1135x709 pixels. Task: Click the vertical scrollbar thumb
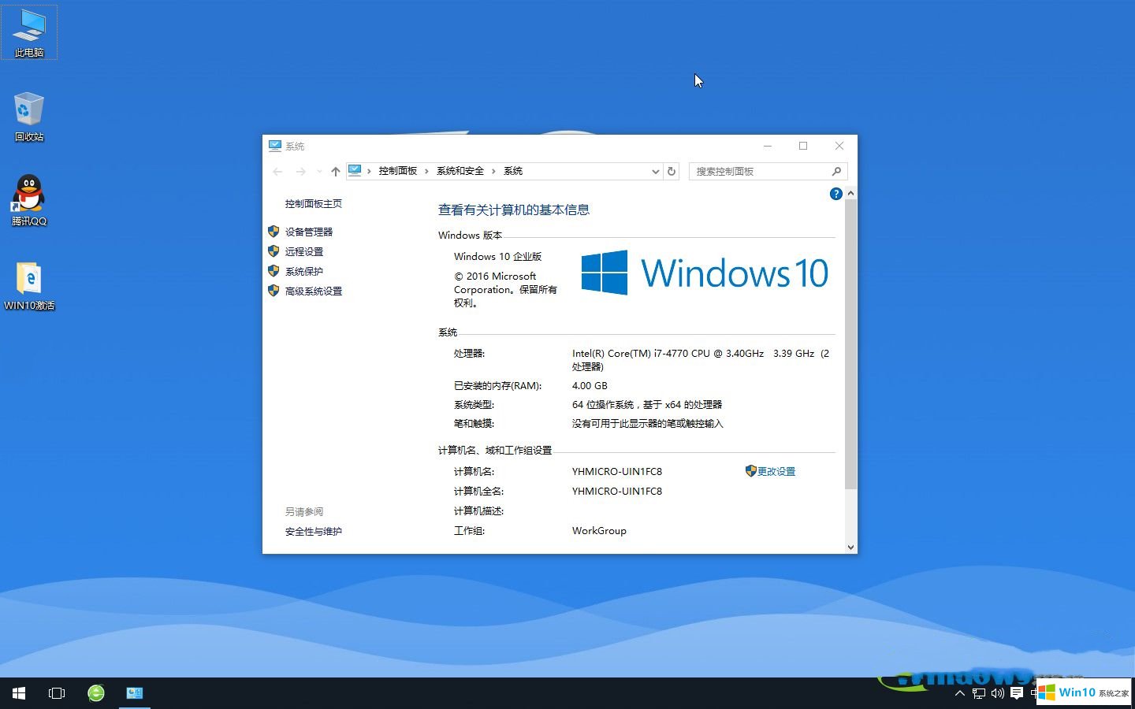click(x=850, y=344)
